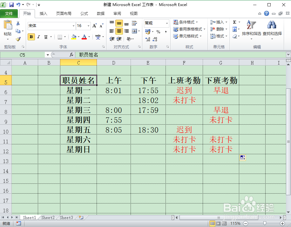This screenshot has width=291, height=227.
Task: Click the Merge and Center icon
Action: pyautogui.click(x=134, y=31)
